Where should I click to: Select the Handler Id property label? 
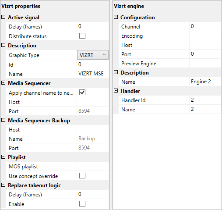pyautogui.click(x=134, y=100)
